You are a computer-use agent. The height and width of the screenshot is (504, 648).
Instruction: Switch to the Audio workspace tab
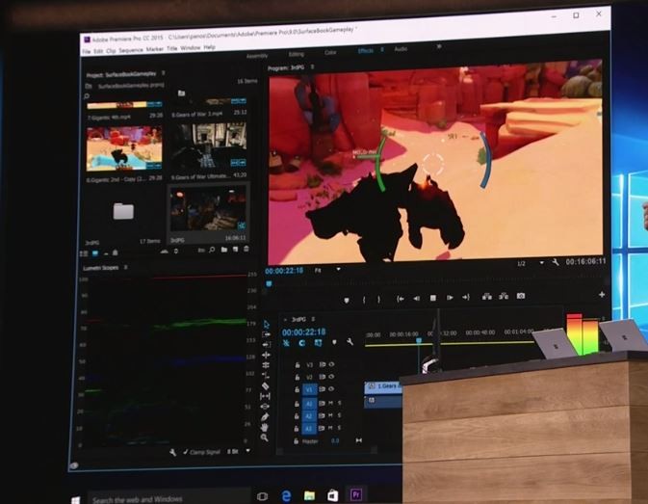[x=401, y=49]
